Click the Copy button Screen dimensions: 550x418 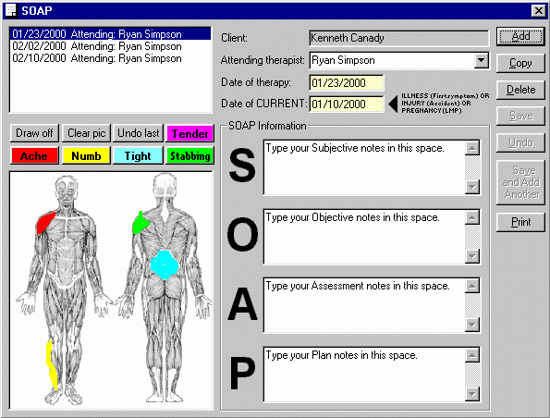tap(521, 63)
